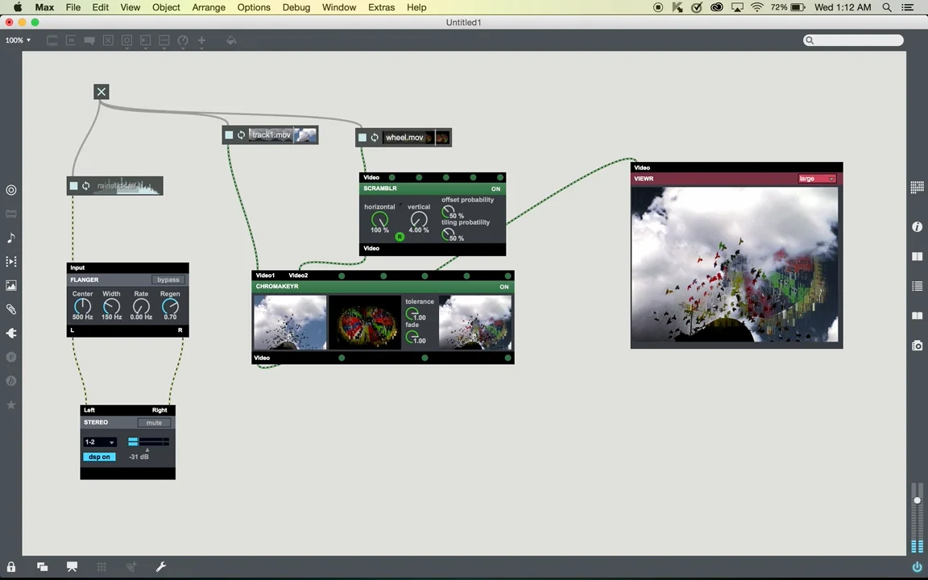Screen dimensions: 928x580
Task: Open macOS Notification Center
Action: (x=907, y=7)
